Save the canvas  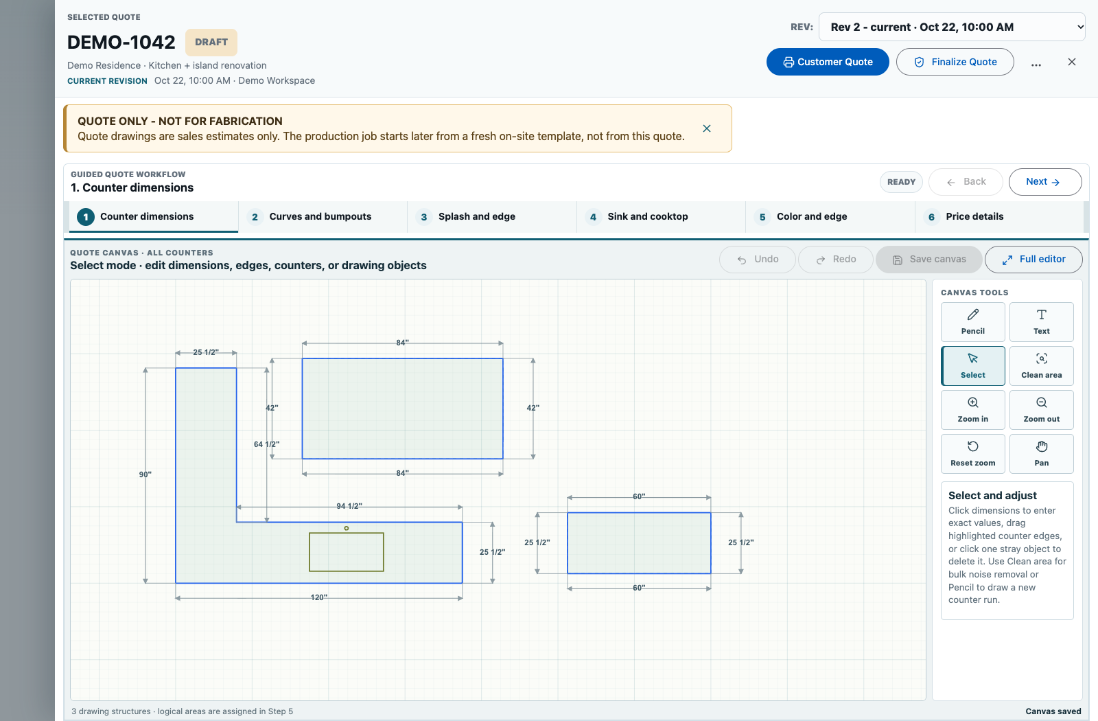pos(929,260)
